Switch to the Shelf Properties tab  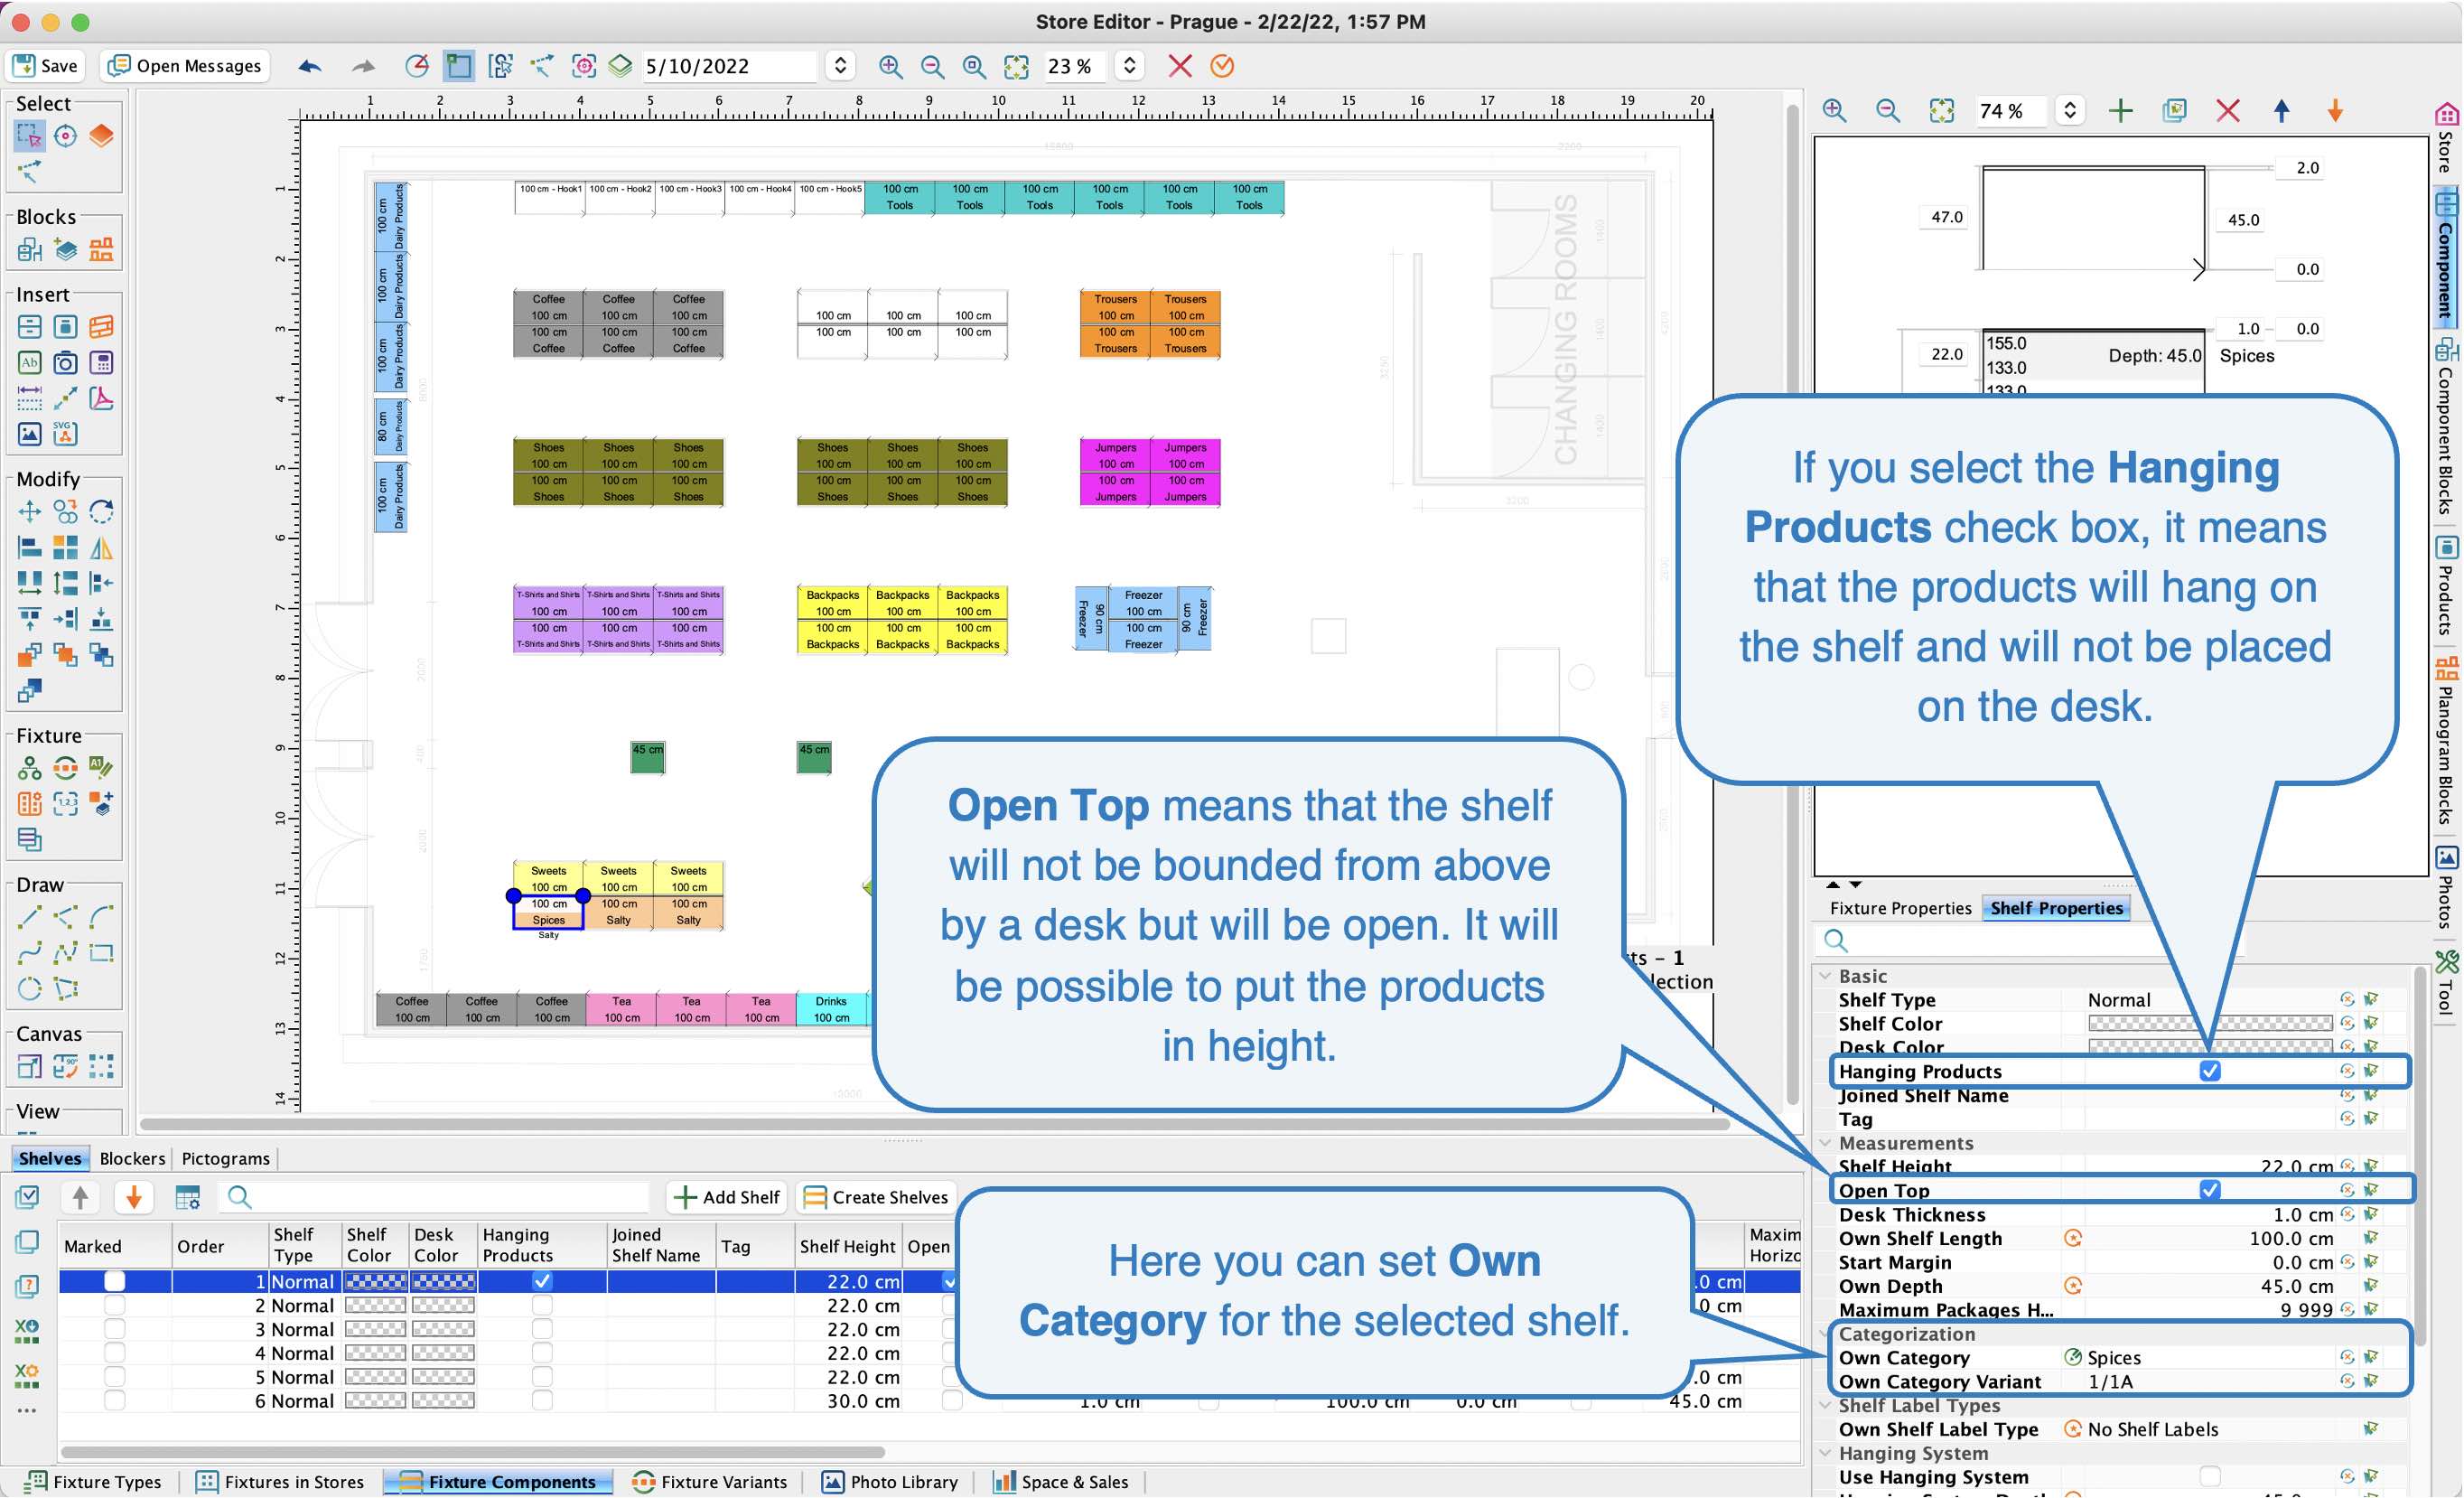(2056, 908)
